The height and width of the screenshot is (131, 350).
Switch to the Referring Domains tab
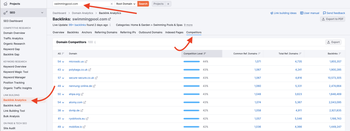[x=106, y=32]
